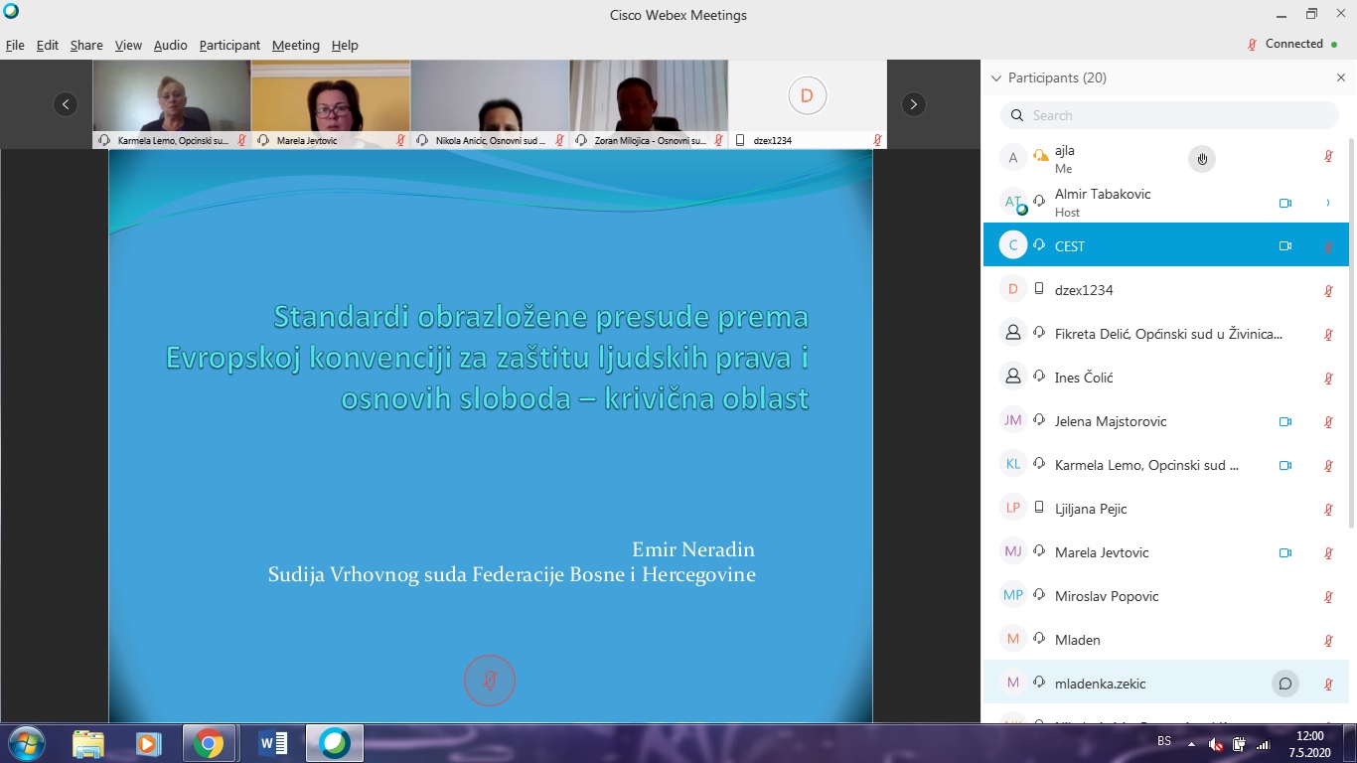The image size is (1357, 763).
Task: Click the chat bubble icon beside mladenka.zekic
Action: point(1284,684)
